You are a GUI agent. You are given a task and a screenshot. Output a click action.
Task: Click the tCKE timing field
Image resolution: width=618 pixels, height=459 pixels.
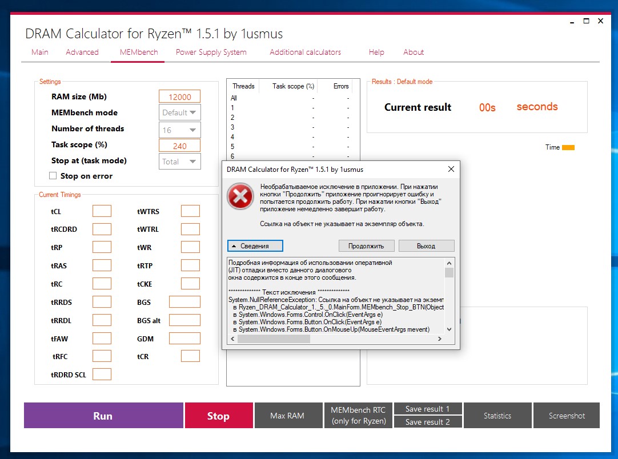click(x=190, y=283)
